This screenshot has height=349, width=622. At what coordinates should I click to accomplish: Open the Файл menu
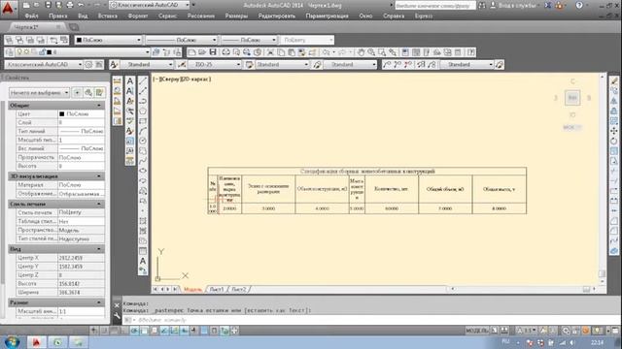pyautogui.click(x=32, y=16)
